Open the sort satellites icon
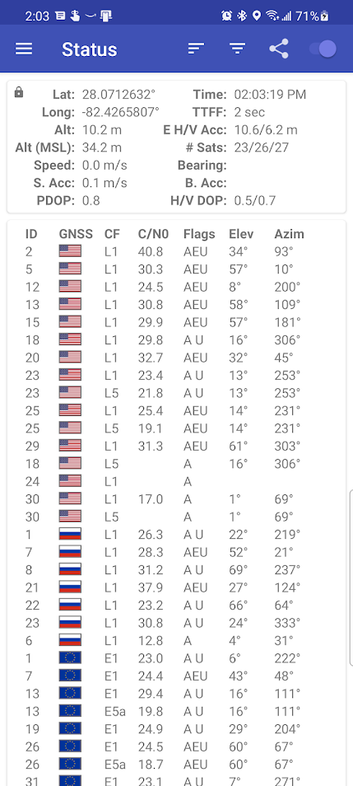This screenshot has height=786, width=353. (196, 49)
